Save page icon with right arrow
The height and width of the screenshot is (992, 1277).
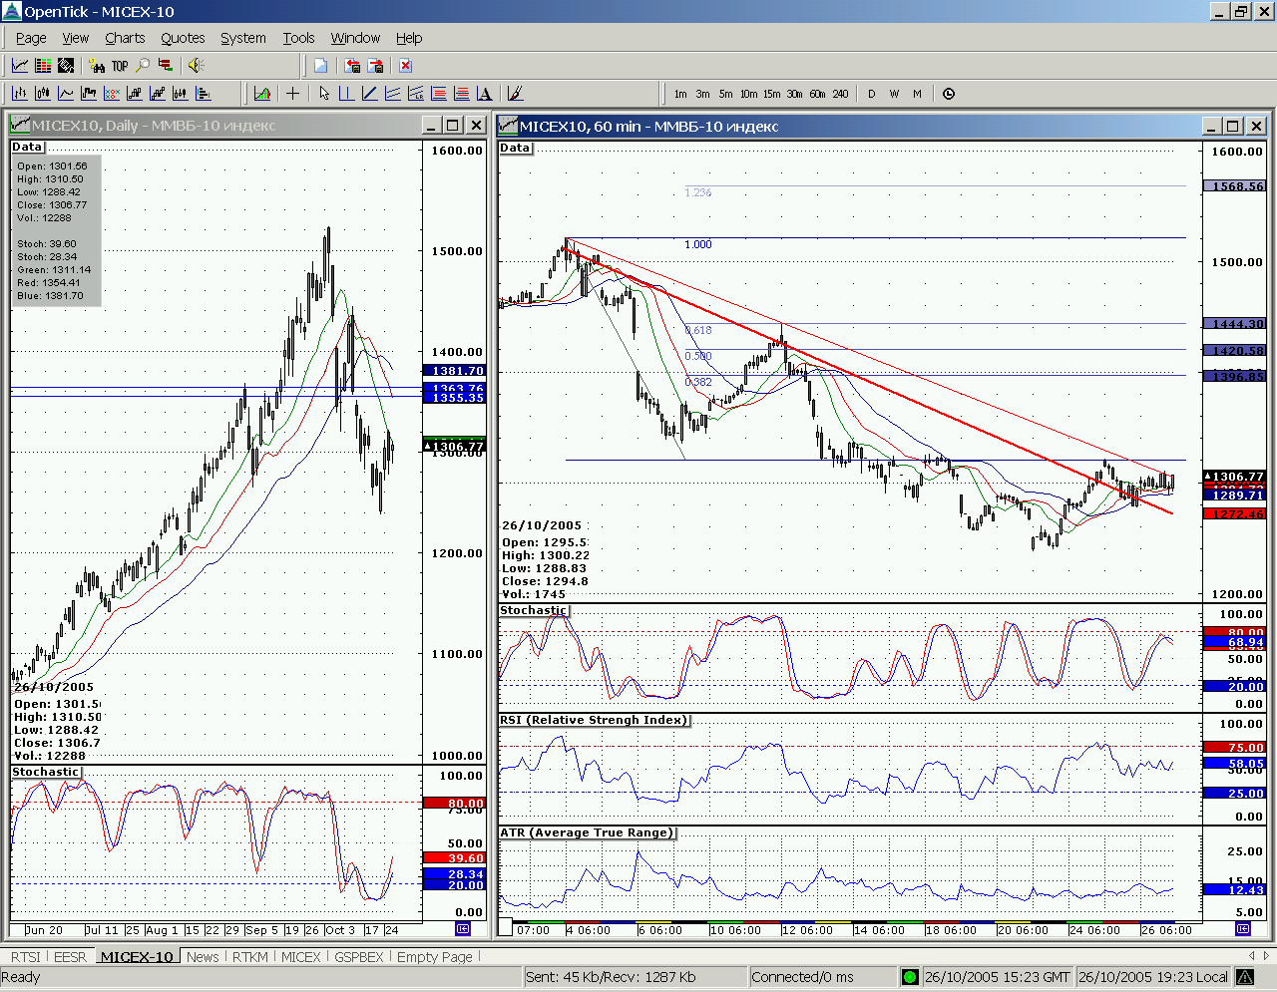tap(375, 66)
